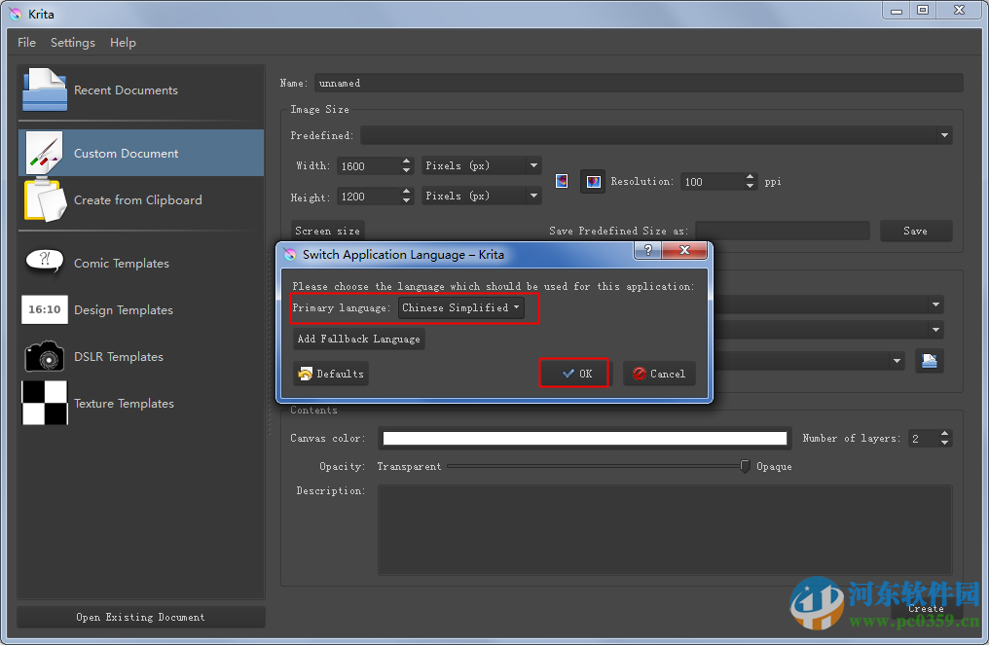Open the Height units Pixels dropdown
This screenshot has width=989, height=645.
(x=481, y=197)
